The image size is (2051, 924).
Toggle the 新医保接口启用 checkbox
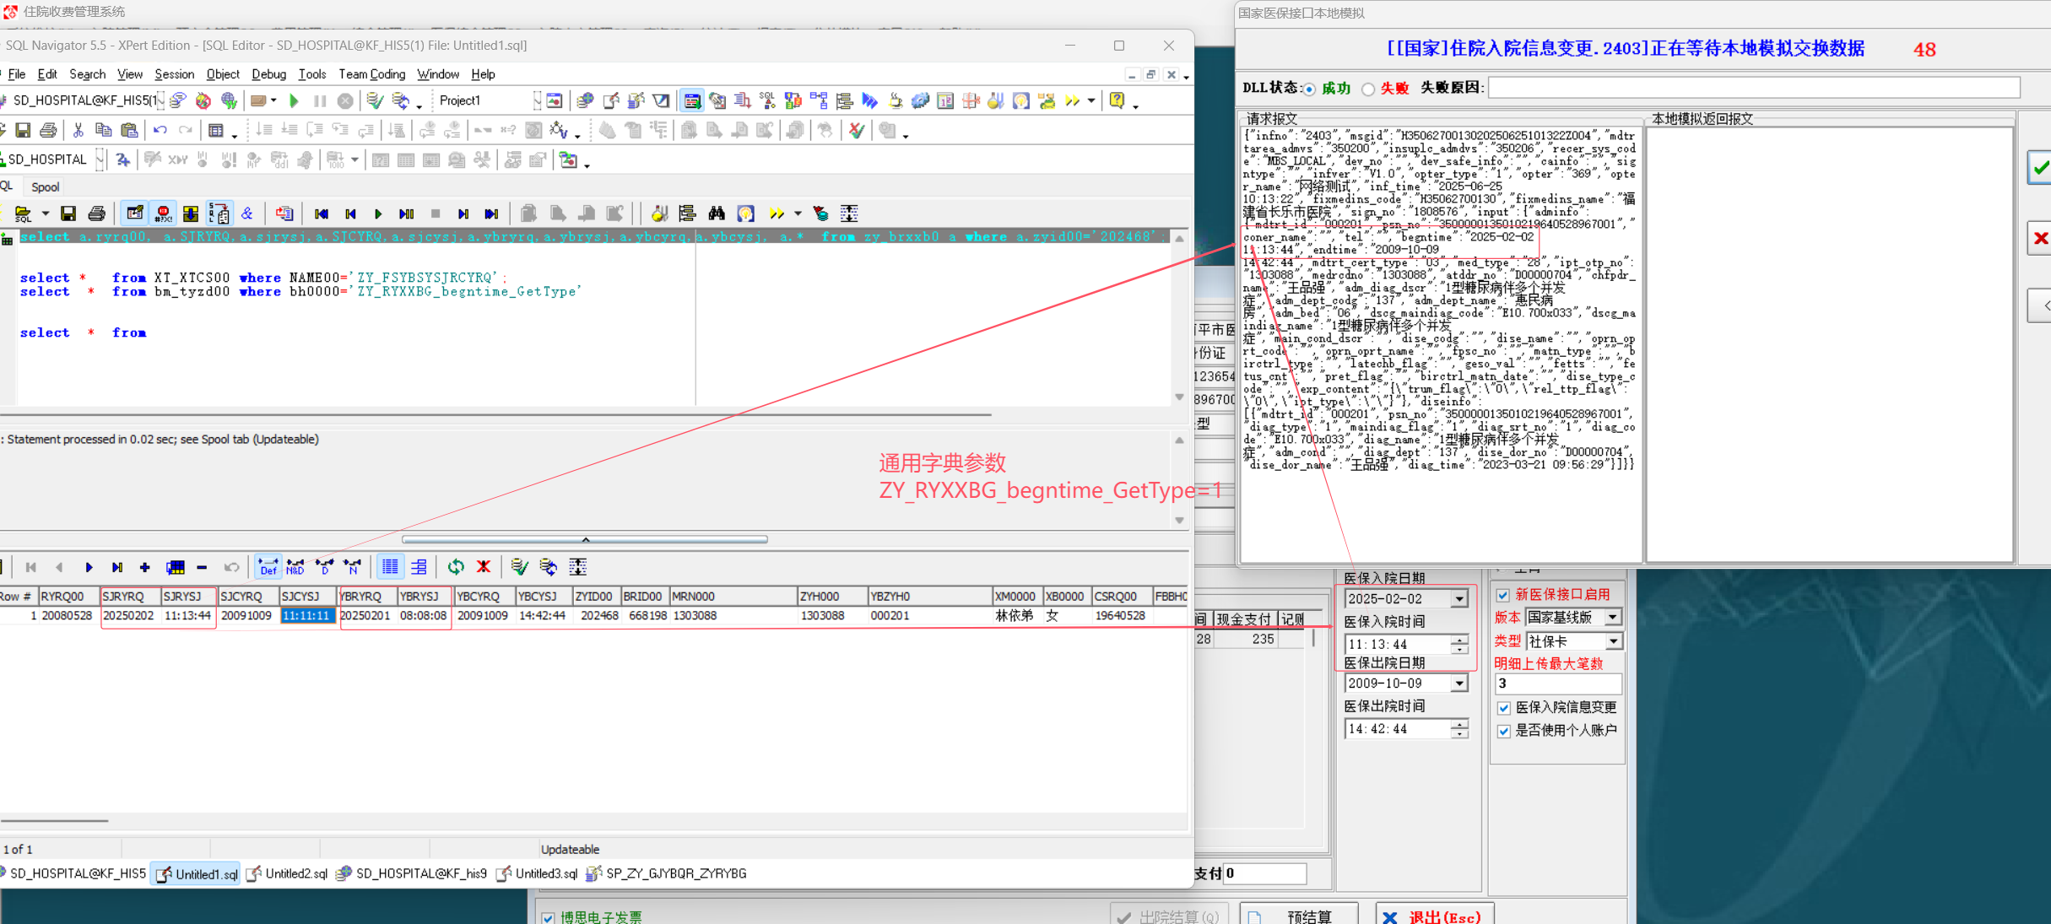coord(1503,595)
